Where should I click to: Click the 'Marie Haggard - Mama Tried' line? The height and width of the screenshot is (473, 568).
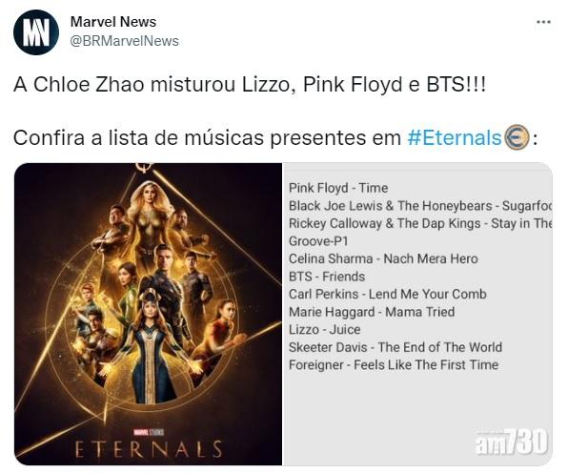point(372,312)
